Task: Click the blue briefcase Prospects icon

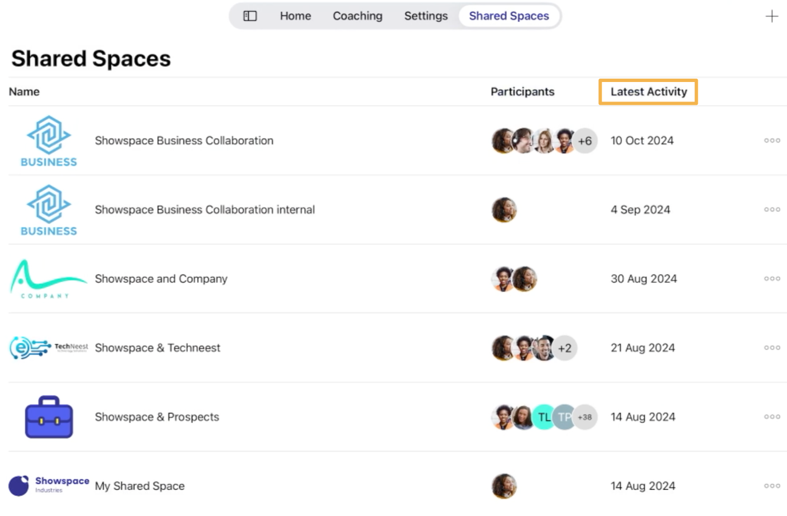Action: pos(49,417)
